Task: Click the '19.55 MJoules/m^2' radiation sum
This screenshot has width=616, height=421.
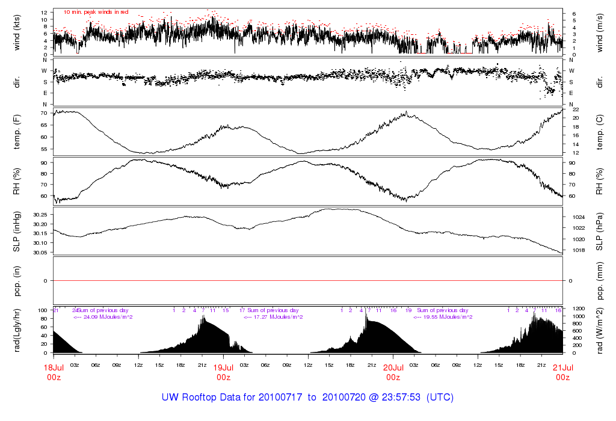Action: click(448, 317)
